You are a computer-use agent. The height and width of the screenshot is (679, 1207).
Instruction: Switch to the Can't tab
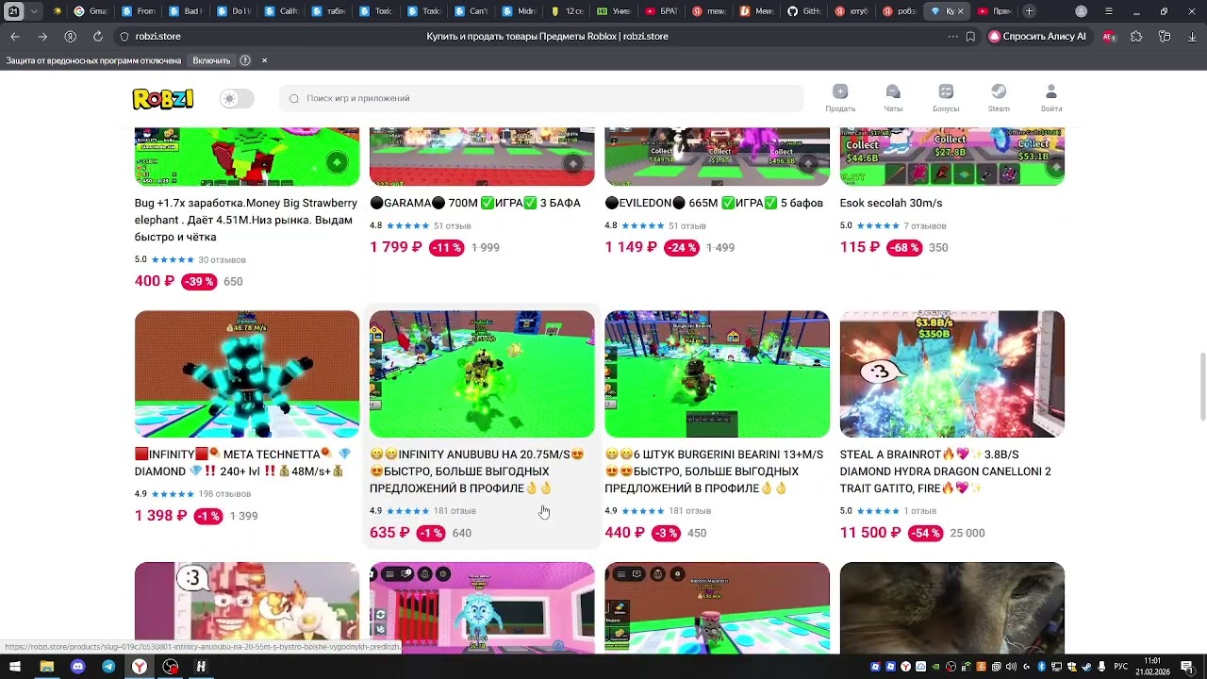[x=471, y=11]
